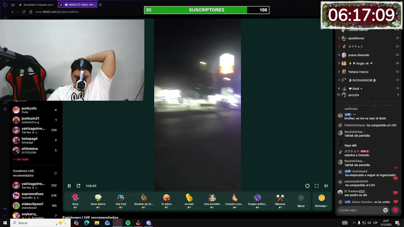Expand followed list with Ver todo
The image size is (404, 227).
point(21,160)
